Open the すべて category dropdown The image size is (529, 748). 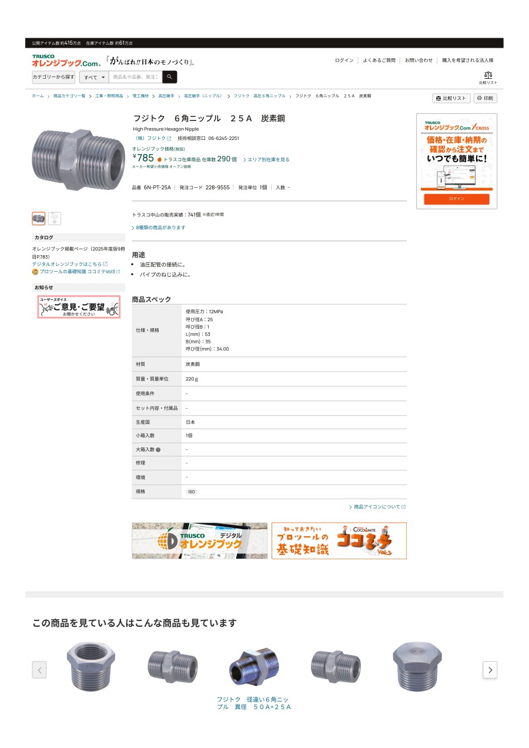[x=94, y=77]
